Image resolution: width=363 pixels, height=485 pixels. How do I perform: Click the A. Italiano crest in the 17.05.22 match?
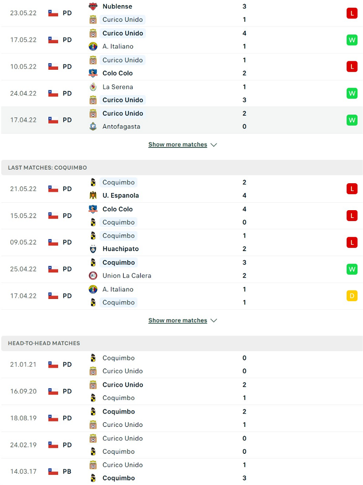tap(93, 47)
